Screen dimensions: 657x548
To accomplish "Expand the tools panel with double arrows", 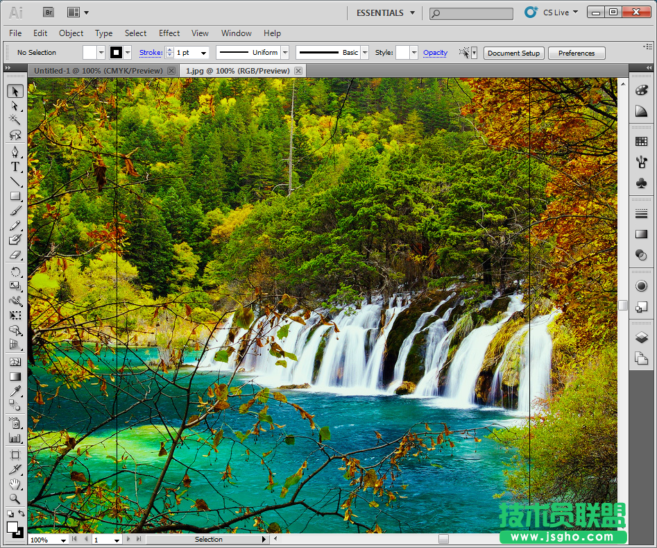I will click(x=8, y=67).
